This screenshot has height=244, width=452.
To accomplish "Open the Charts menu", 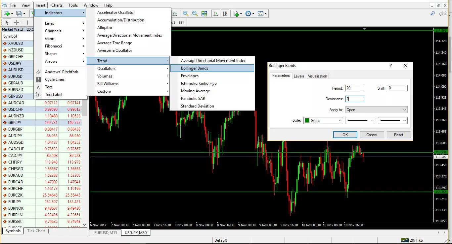I will tap(57, 5).
